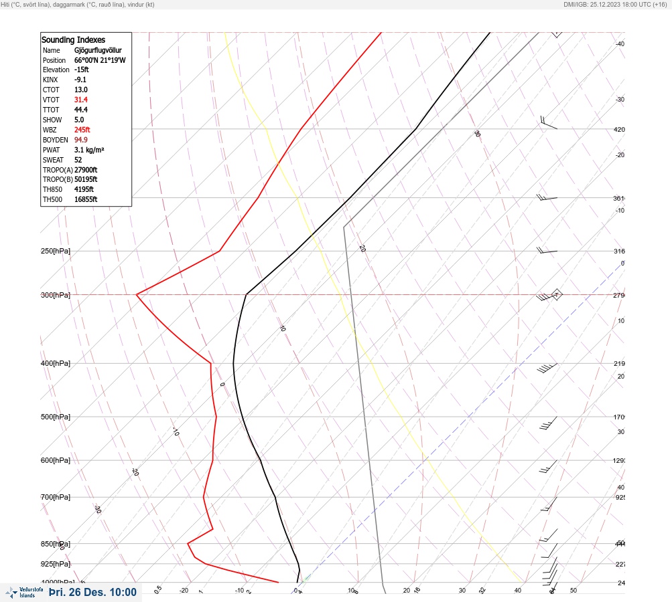Click the '250[hPa]' pressure label

pos(56,251)
